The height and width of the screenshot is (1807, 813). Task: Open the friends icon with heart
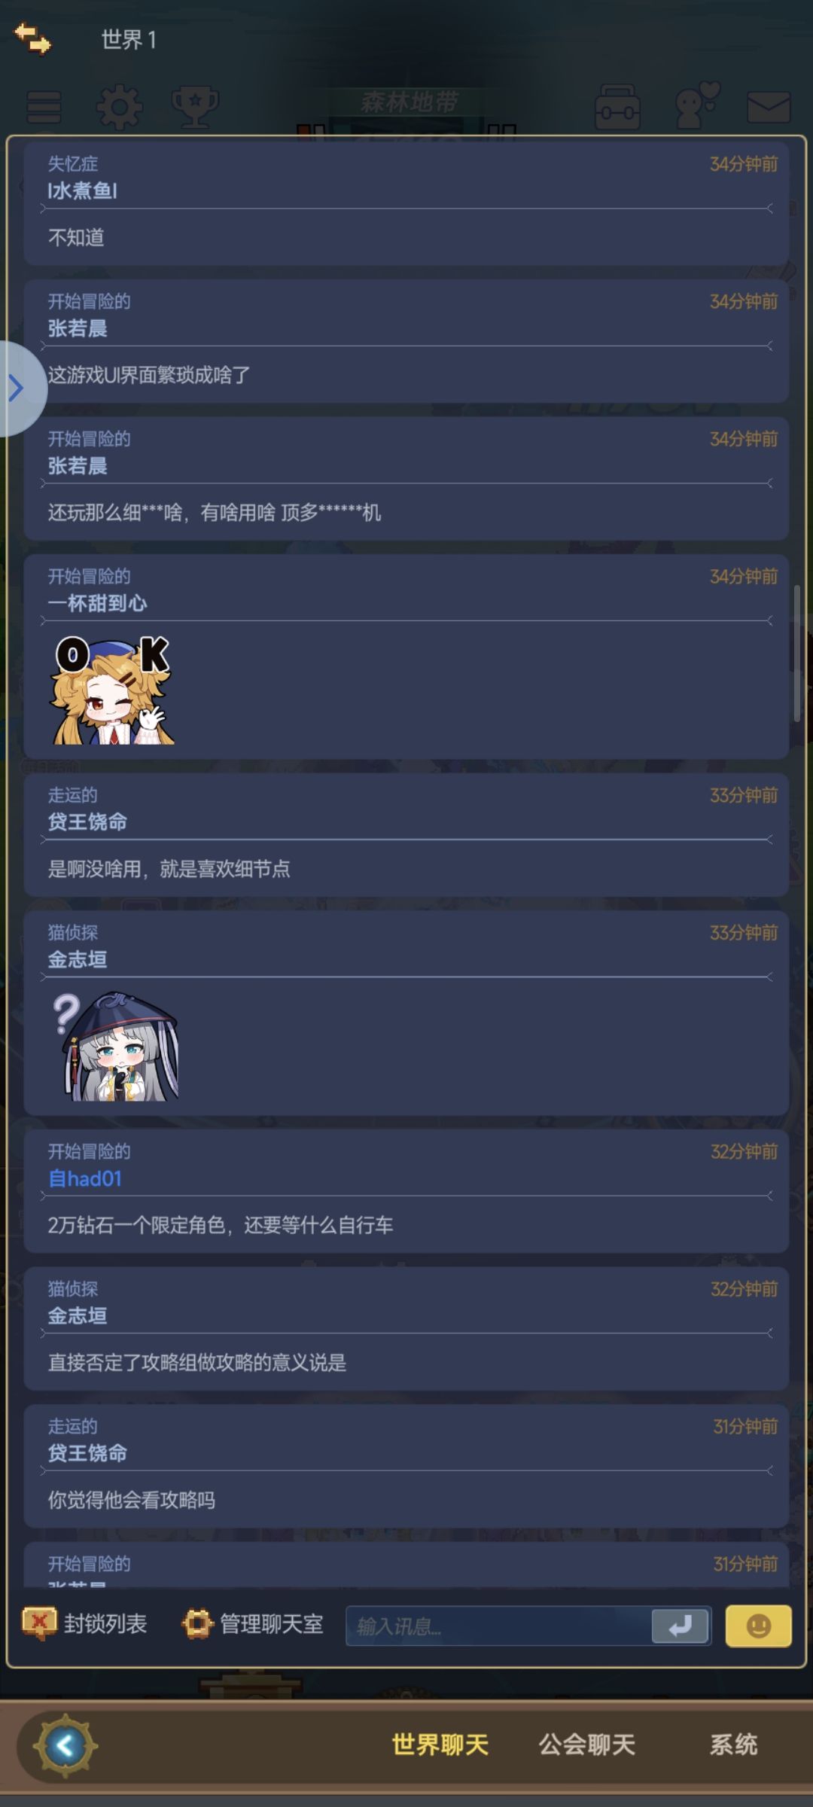point(696,105)
